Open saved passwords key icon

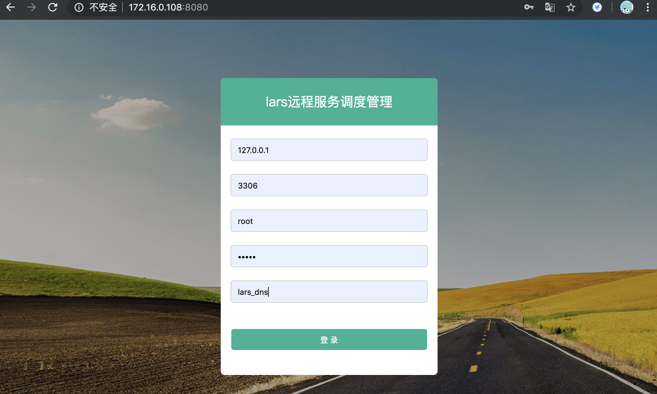point(529,7)
